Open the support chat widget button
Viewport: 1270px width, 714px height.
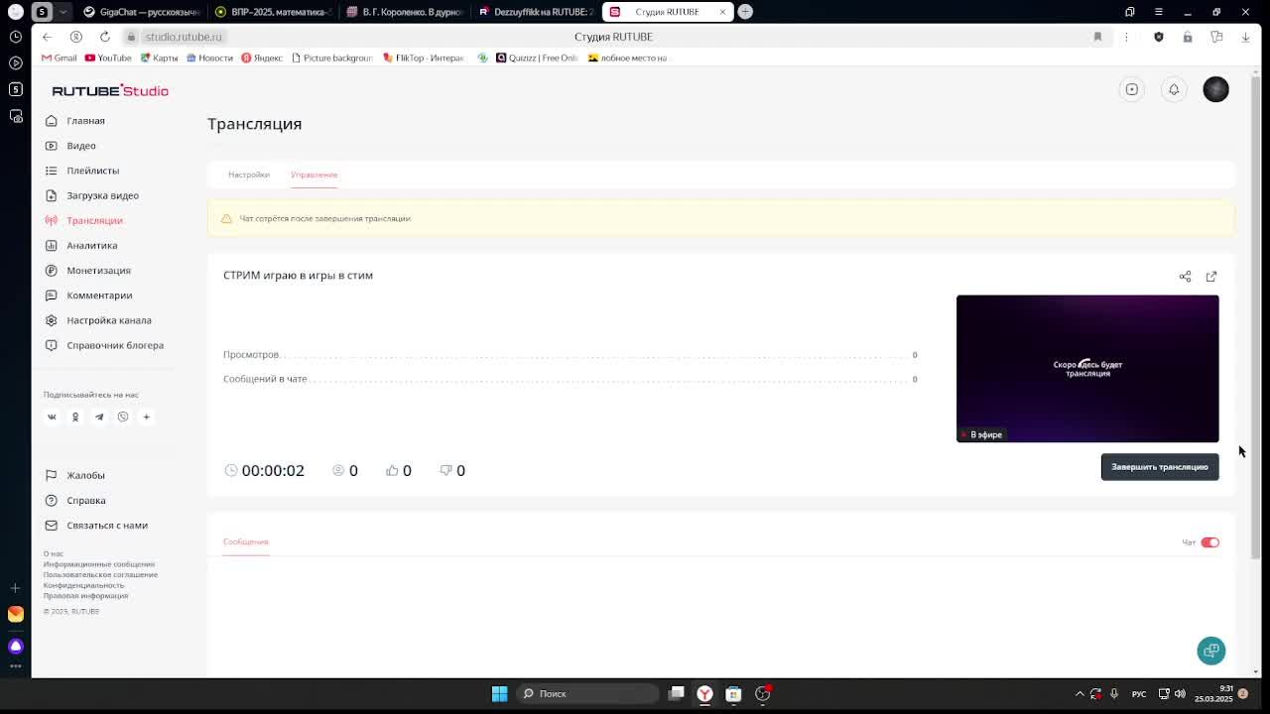[1211, 651]
